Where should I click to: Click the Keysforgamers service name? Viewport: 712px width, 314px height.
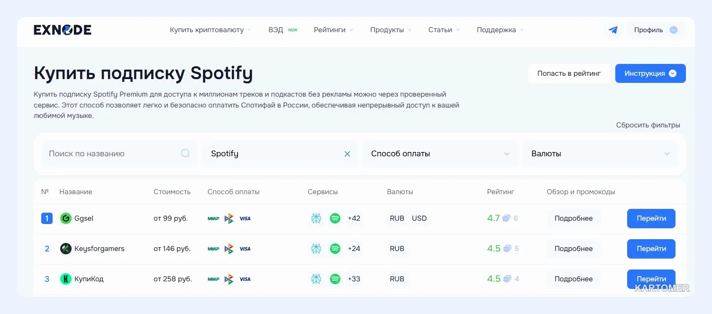[100, 249]
